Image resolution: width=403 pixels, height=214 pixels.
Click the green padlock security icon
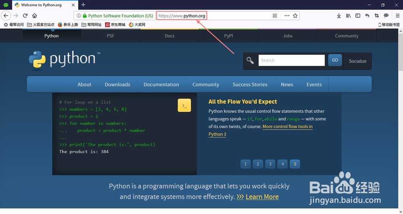(84, 16)
